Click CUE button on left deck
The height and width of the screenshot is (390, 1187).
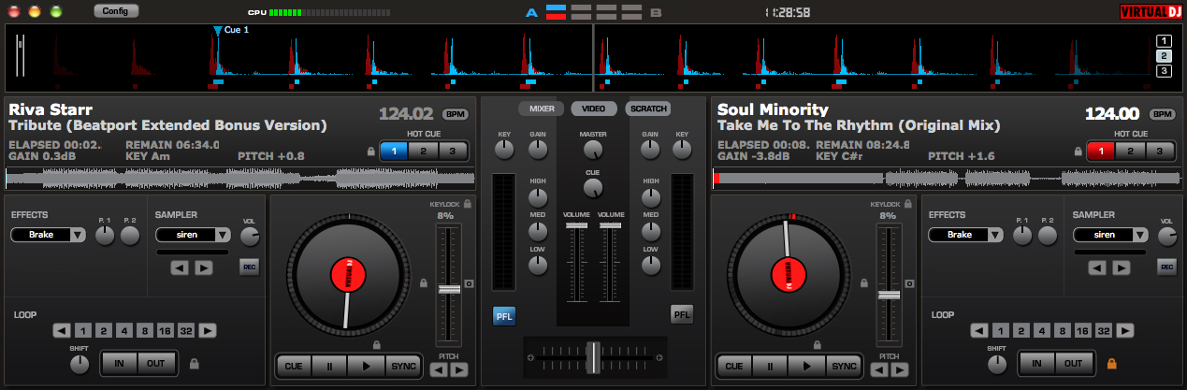(x=294, y=366)
